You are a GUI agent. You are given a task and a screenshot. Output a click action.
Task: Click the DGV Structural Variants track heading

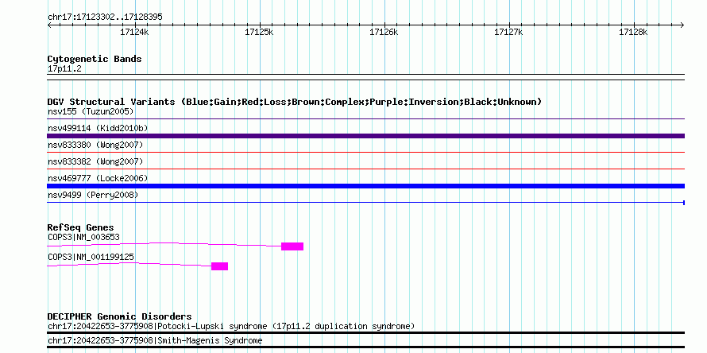(295, 102)
